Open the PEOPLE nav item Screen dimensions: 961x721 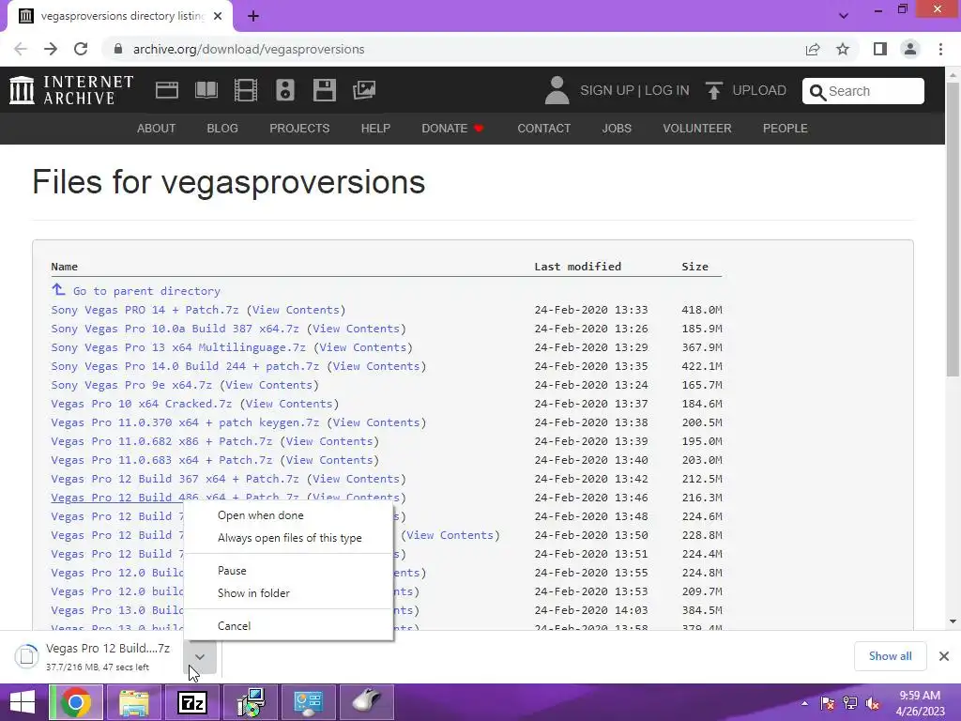(x=786, y=128)
